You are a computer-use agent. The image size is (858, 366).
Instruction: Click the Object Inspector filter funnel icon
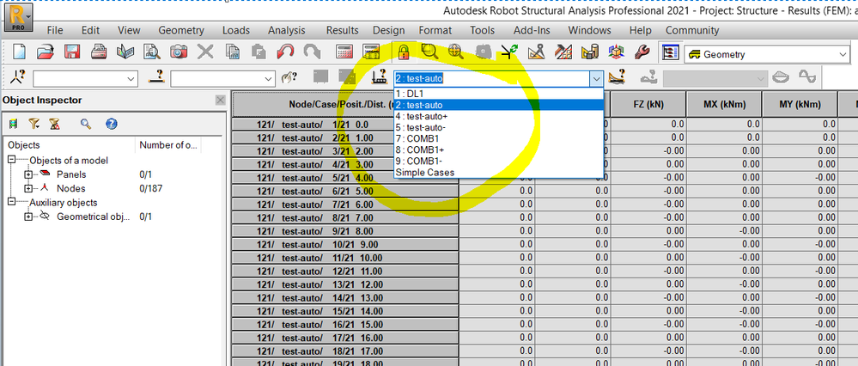(34, 124)
